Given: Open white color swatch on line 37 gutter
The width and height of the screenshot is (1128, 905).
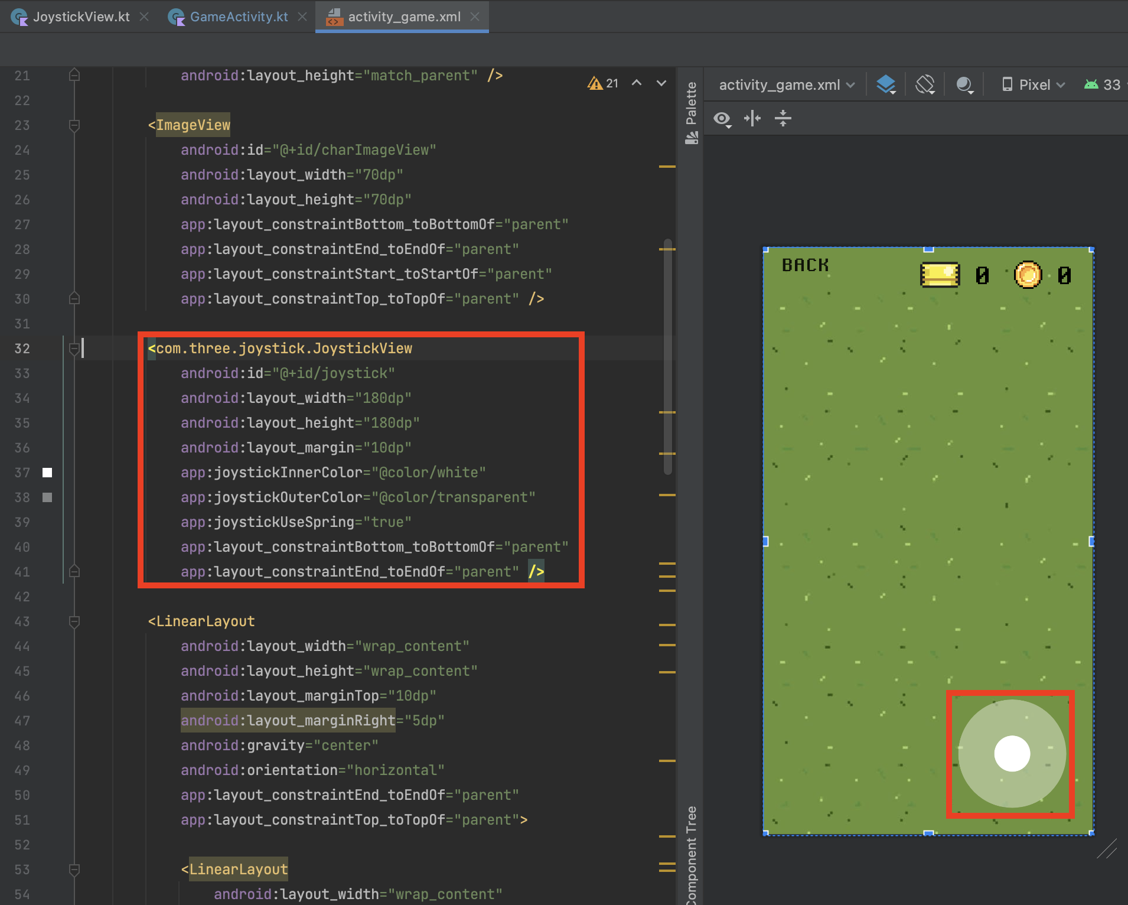Looking at the screenshot, I should coord(47,473).
